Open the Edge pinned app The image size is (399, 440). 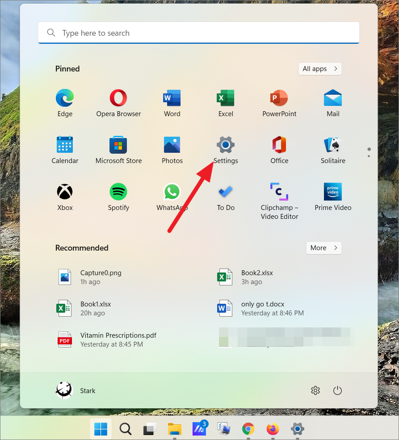pos(65,103)
